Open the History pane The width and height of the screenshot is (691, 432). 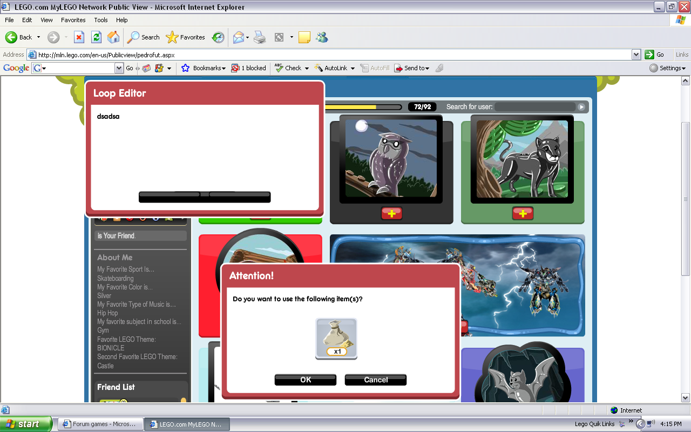tap(218, 37)
